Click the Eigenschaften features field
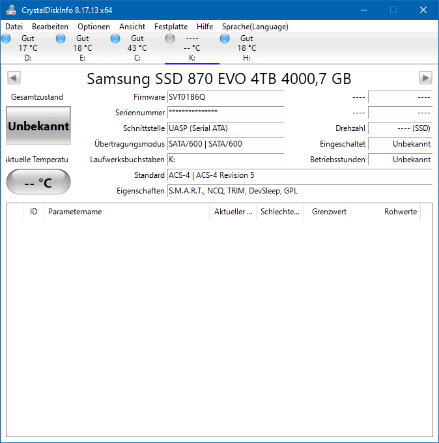Viewport: 439px width, 443px height. pos(300,191)
